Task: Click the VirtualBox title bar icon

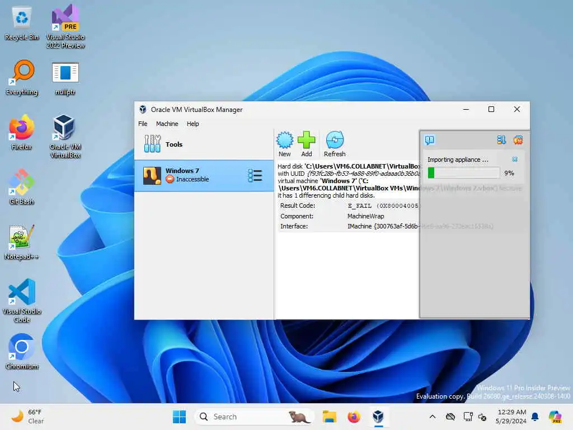Action: point(143,109)
